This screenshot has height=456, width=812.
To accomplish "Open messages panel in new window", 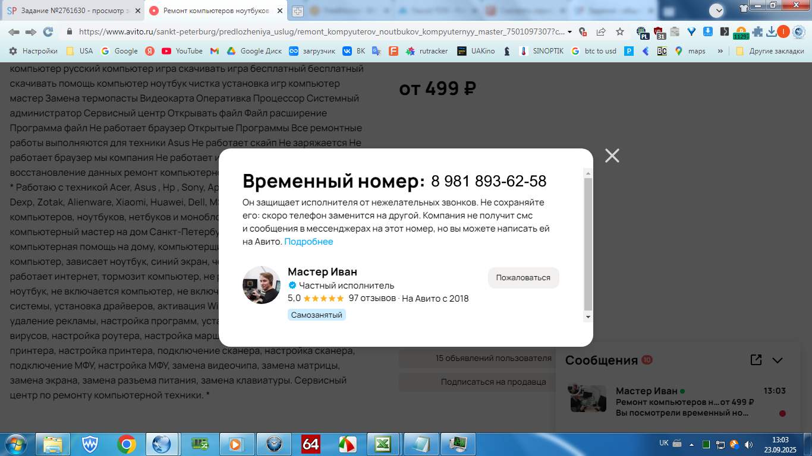I will (x=756, y=360).
